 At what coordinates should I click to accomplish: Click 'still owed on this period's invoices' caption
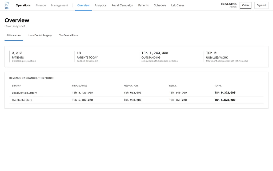(x=159, y=61)
